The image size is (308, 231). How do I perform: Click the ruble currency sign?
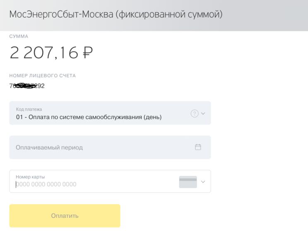point(86,52)
